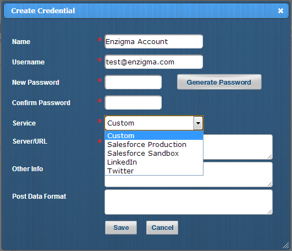Click the Name input field
The width and height of the screenshot is (292, 251).
click(x=153, y=41)
